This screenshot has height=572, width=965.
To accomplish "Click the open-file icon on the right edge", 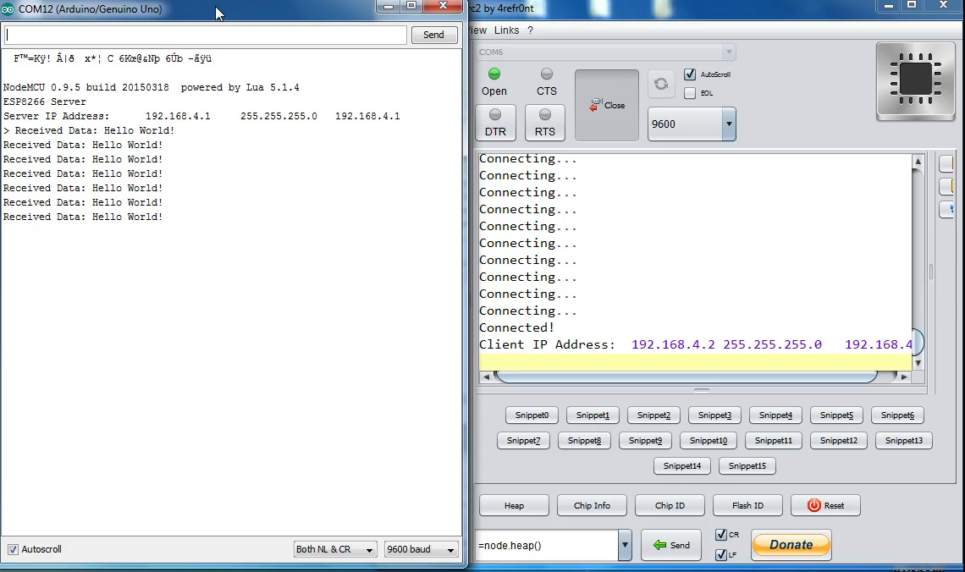I will click(x=948, y=163).
